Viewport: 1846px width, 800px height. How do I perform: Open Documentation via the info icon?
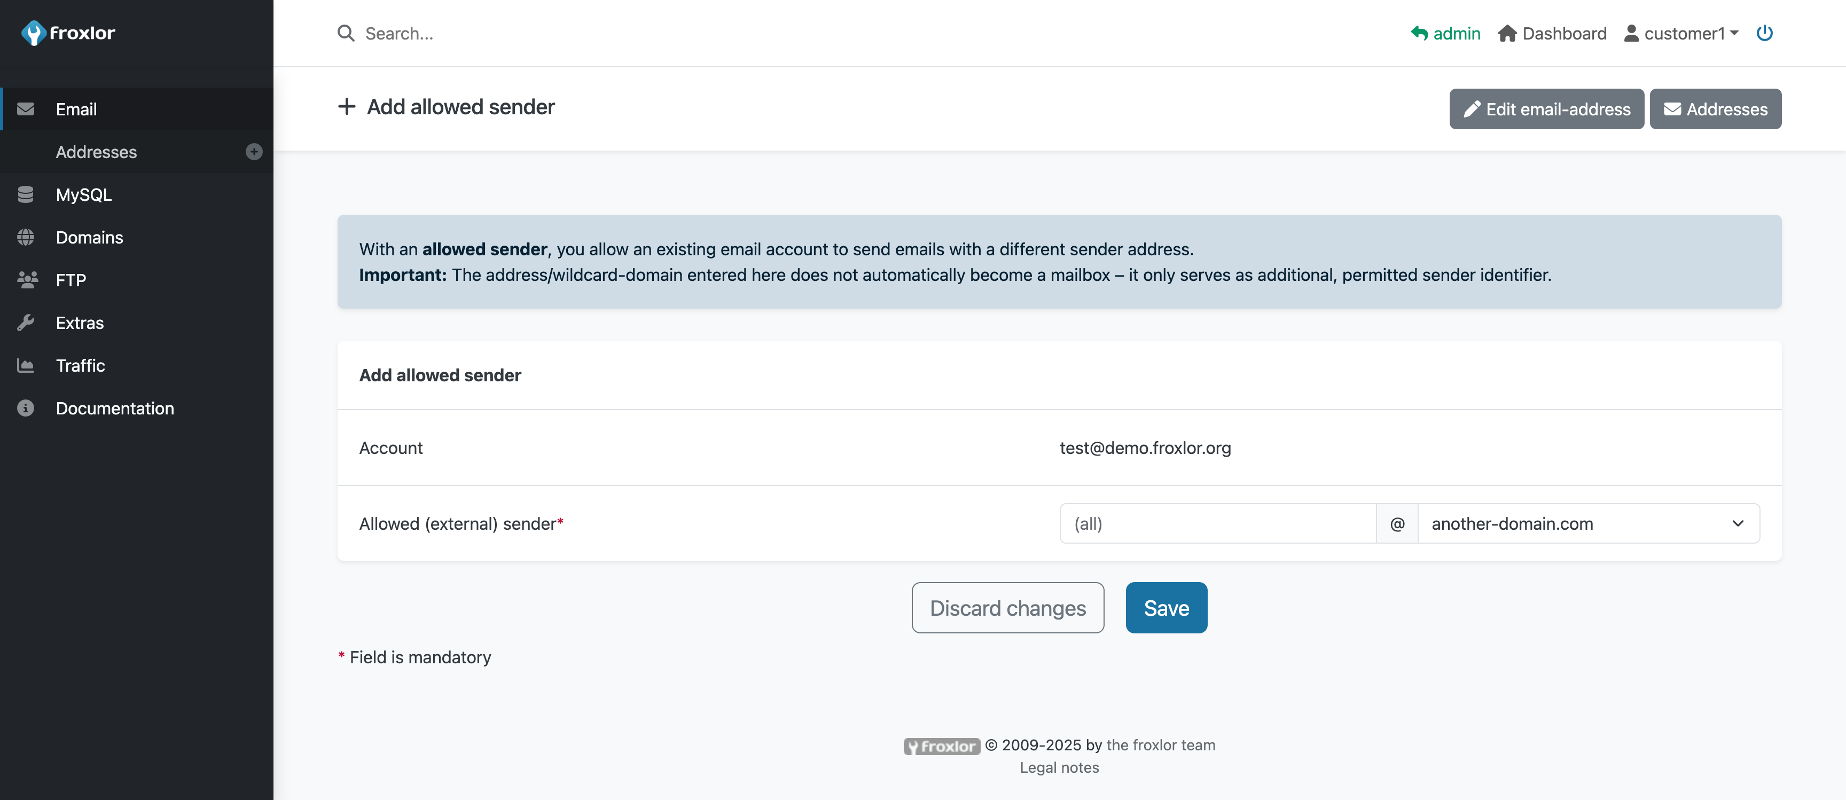coord(27,408)
